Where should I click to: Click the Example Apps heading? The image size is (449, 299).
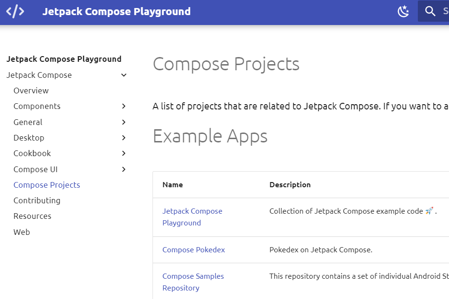pyautogui.click(x=210, y=136)
